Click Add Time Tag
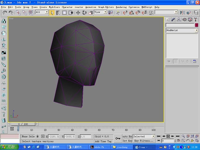 click(x=103, y=141)
